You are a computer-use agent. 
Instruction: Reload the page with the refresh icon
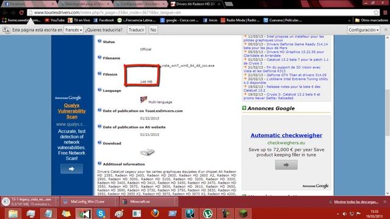point(22,12)
